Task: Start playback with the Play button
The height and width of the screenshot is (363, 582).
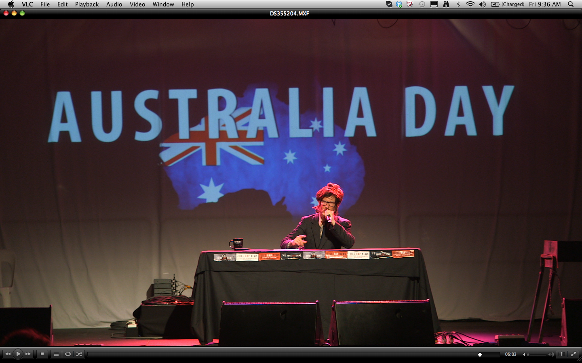Action: [x=18, y=354]
